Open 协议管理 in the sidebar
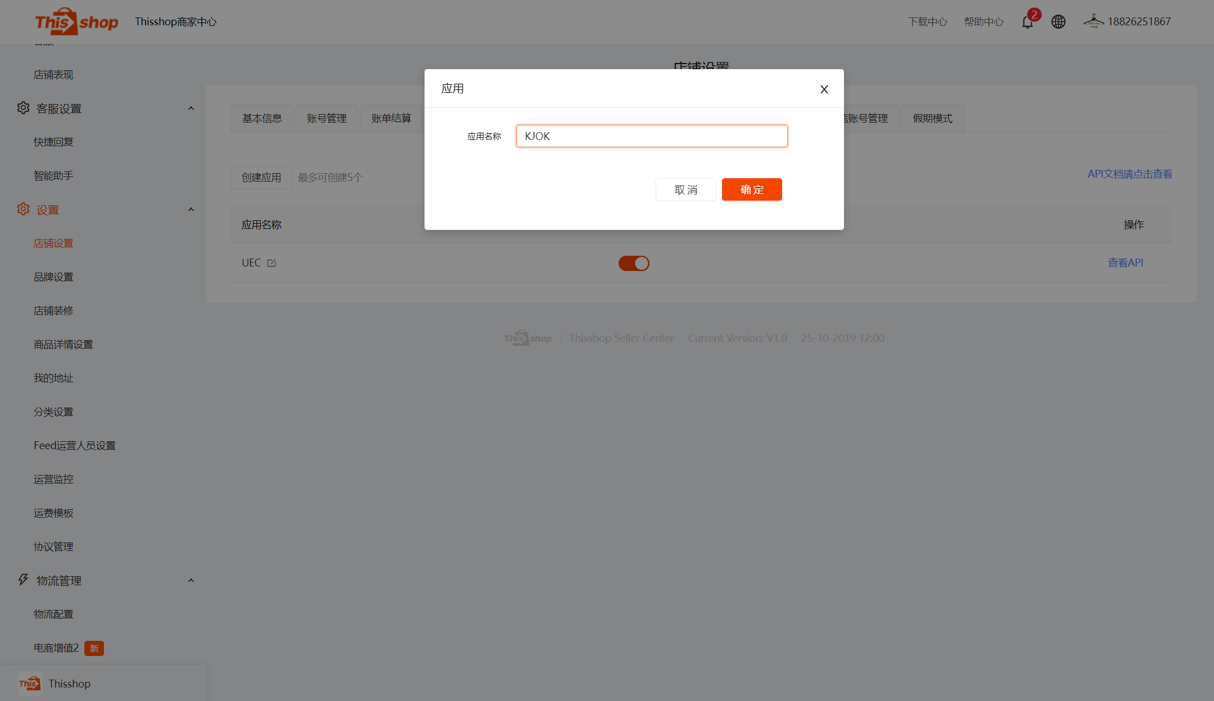 click(x=53, y=547)
